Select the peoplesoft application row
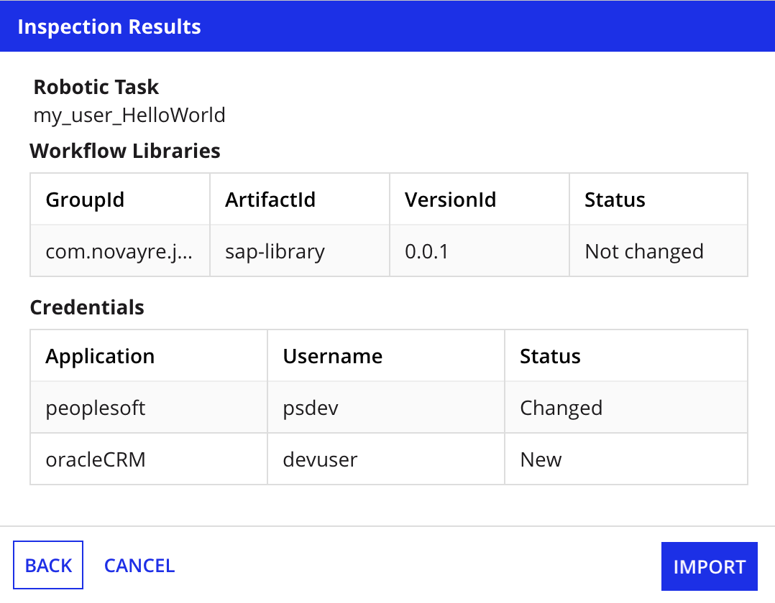775x603 pixels. (96, 407)
